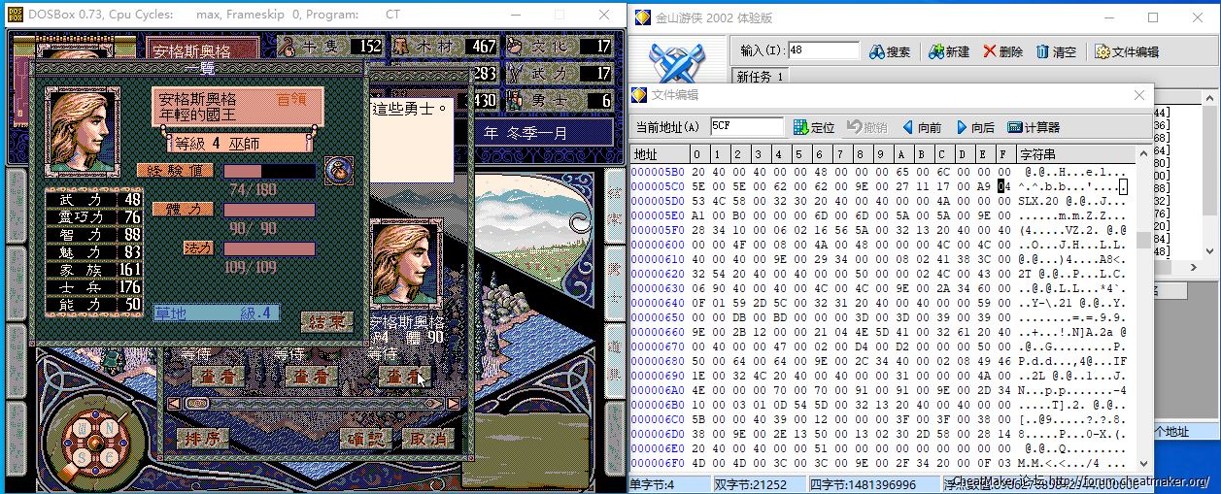
Task: Click the 新建 new task button
Action: [x=949, y=51]
